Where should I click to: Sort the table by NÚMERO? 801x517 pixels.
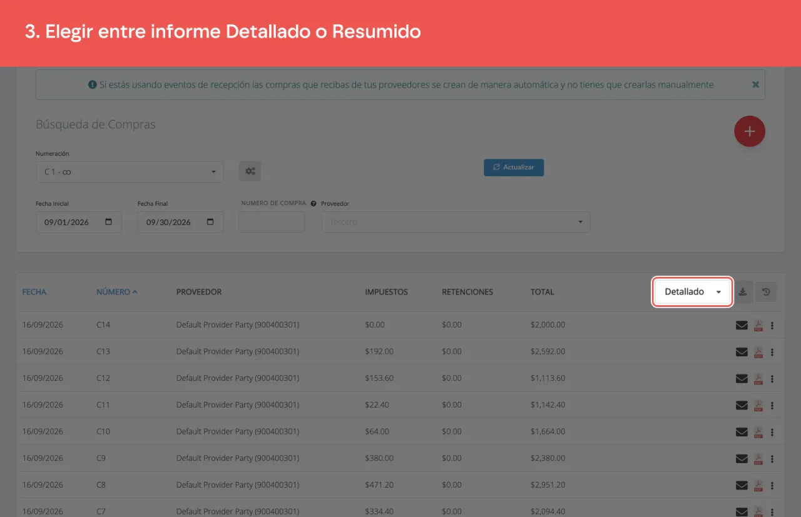click(117, 292)
